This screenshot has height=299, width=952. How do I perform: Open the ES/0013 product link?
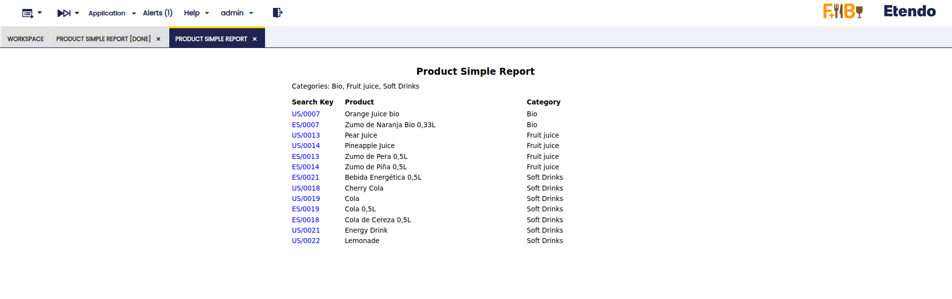pyautogui.click(x=305, y=157)
